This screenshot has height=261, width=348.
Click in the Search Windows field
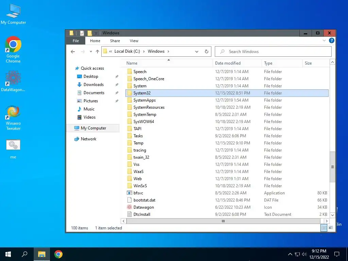[x=273, y=52]
